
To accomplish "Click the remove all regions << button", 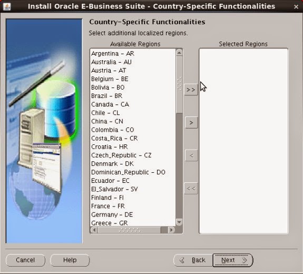I will (x=191, y=188).
